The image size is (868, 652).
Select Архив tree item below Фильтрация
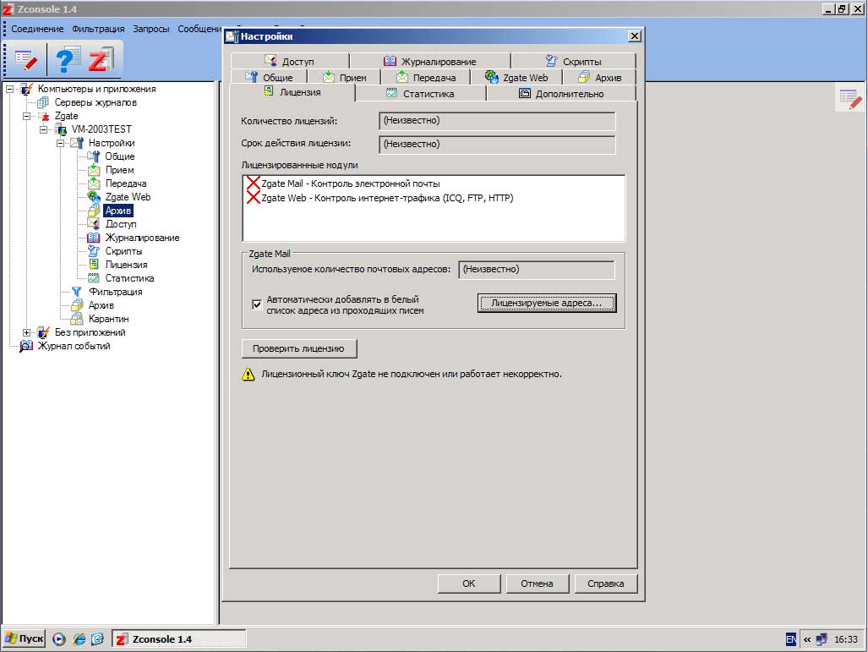point(101,305)
